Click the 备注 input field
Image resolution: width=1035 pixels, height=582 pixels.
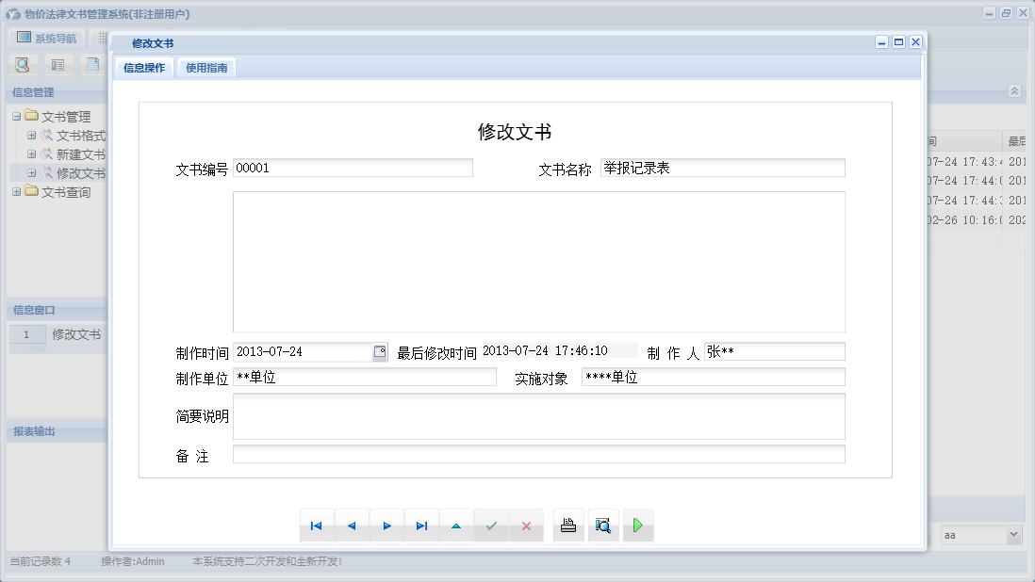[x=539, y=454]
